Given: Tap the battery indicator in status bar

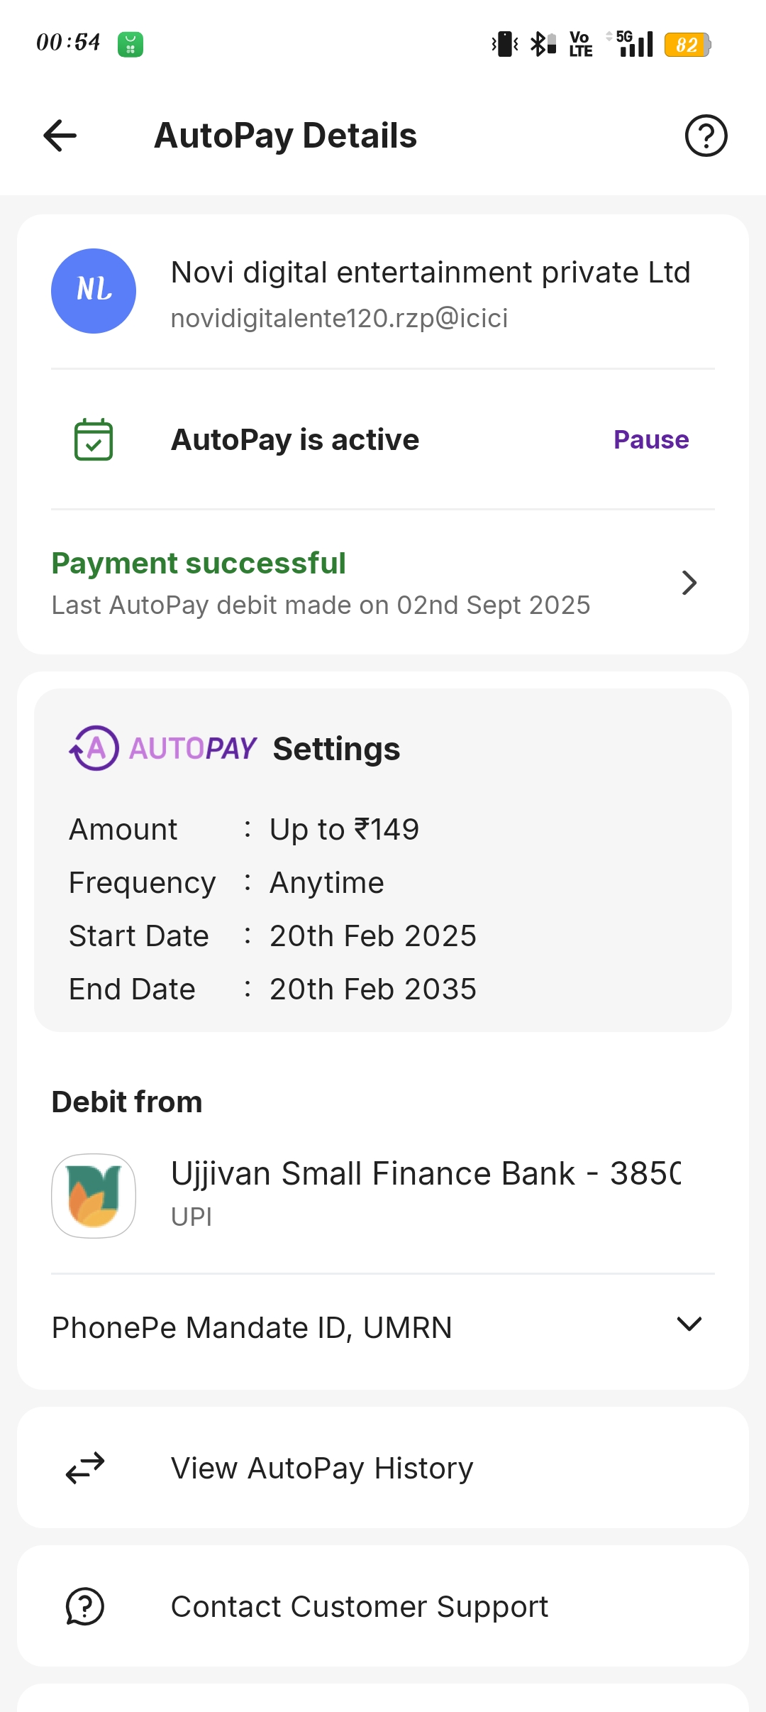Looking at the screenshot, I should click(687, 45).
